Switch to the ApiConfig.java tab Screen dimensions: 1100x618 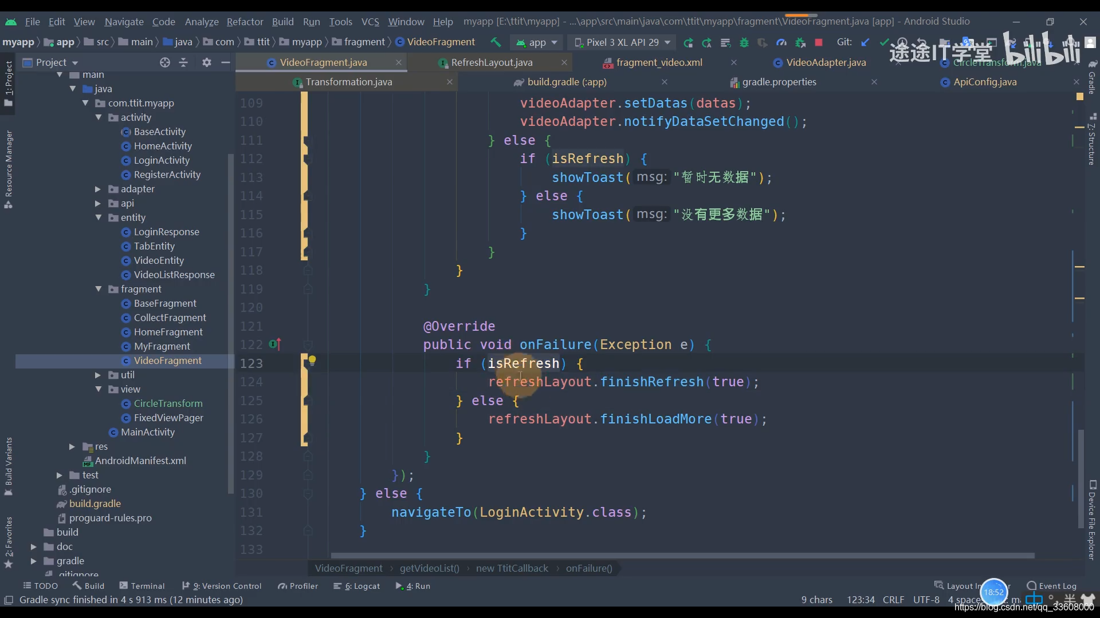[x=985, y=82]
